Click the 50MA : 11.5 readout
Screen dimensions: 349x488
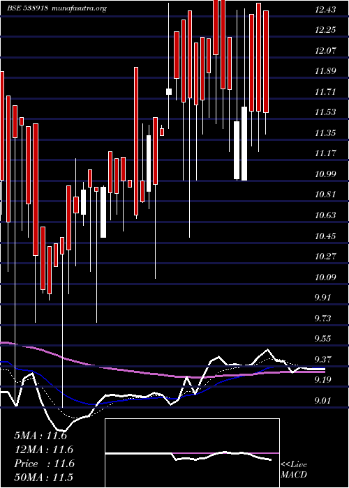[44, 478]
